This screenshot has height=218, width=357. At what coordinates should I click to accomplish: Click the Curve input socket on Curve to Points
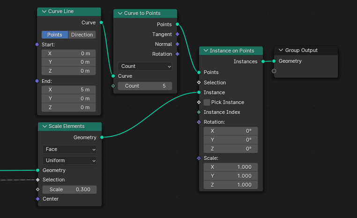tap(113, 76)
